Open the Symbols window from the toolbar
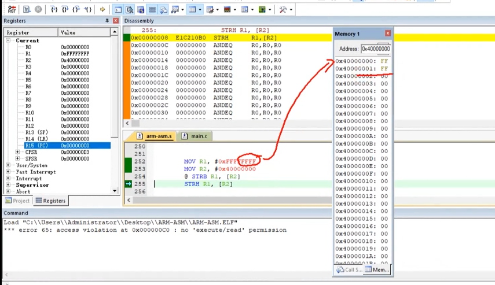The image size is (495, 285). (141, 10)
